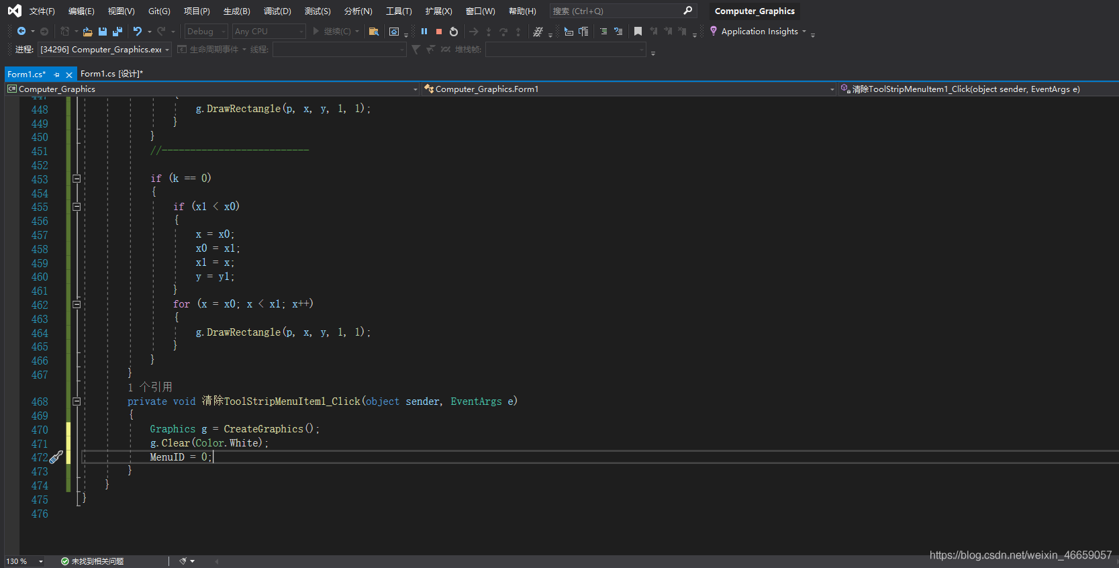Click the Step Into icon
Screen dimensions: 1119x568
[x=489, y=32]
